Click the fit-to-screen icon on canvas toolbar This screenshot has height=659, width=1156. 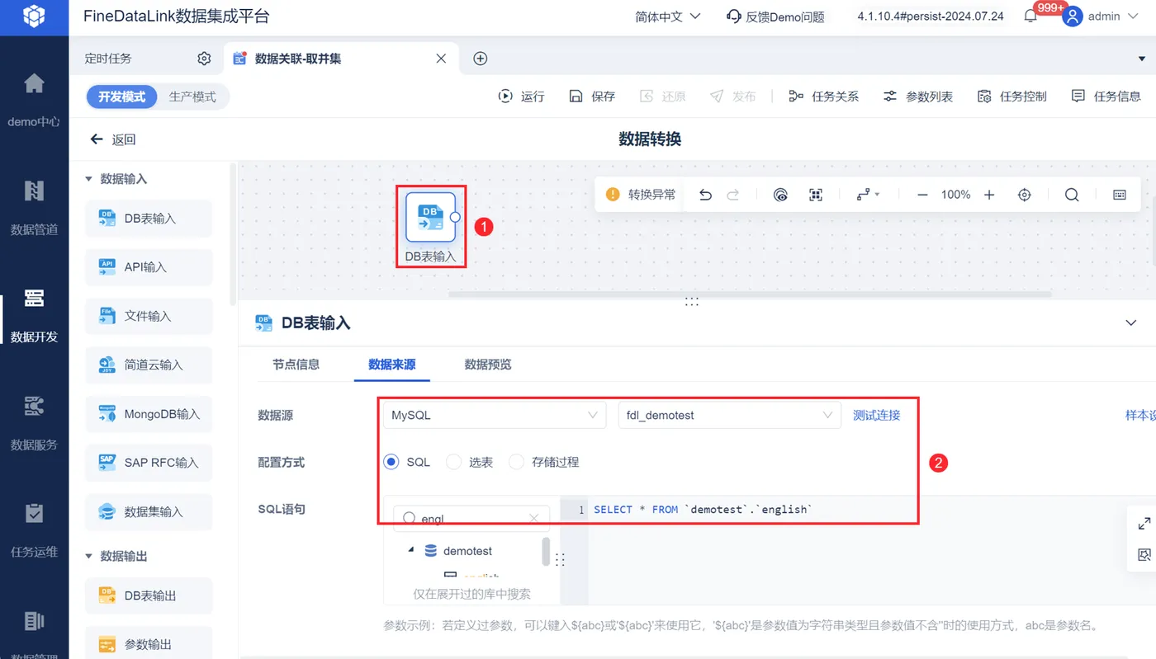coord(816,195)
